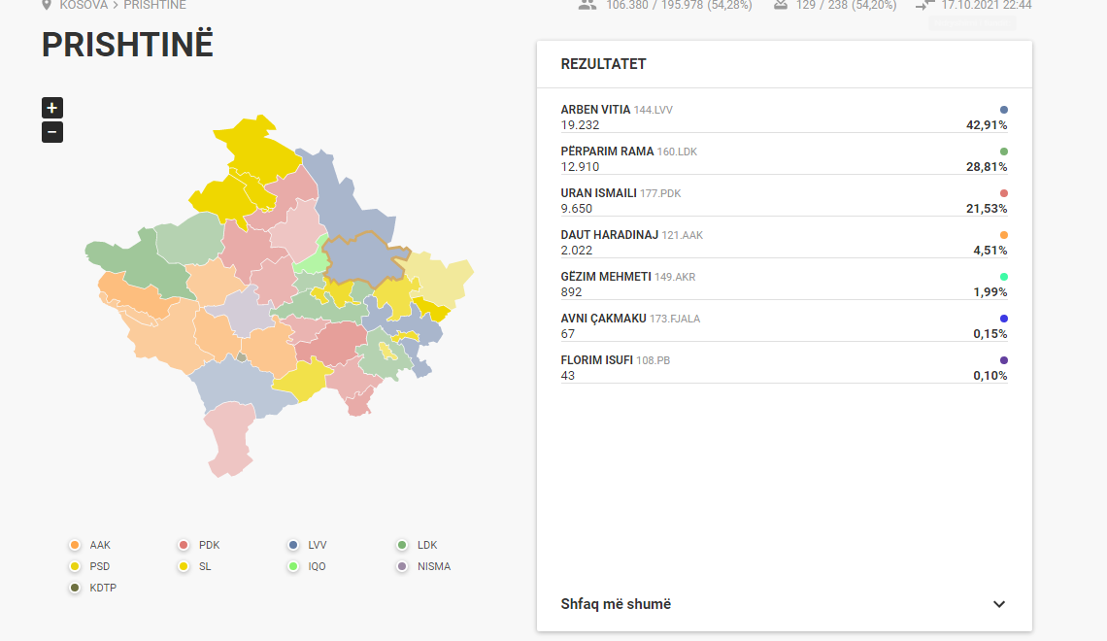The width and height of the screenshot is (1107, 641).
Task: Click the FLORIM ISUFI candidate name
Action: (x=596, y=360)
